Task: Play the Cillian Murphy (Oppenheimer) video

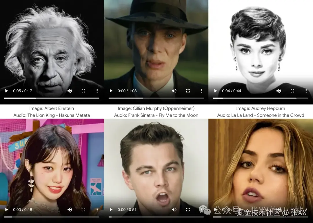Action: [111, 91]
